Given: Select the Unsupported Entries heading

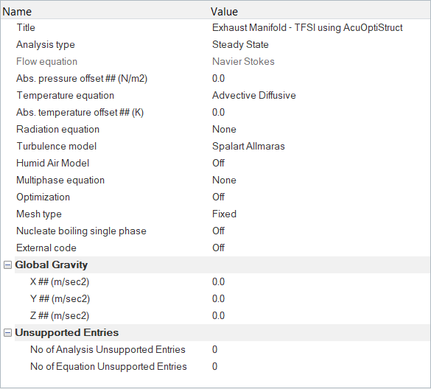Looking at the screenshot, I should point(67,333).
